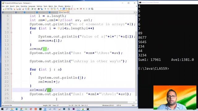Click the editor vertical scrollbar down arrow

tap(136, 100)
